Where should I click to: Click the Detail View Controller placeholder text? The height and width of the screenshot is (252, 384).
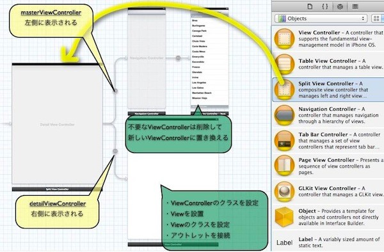(58, 125)
